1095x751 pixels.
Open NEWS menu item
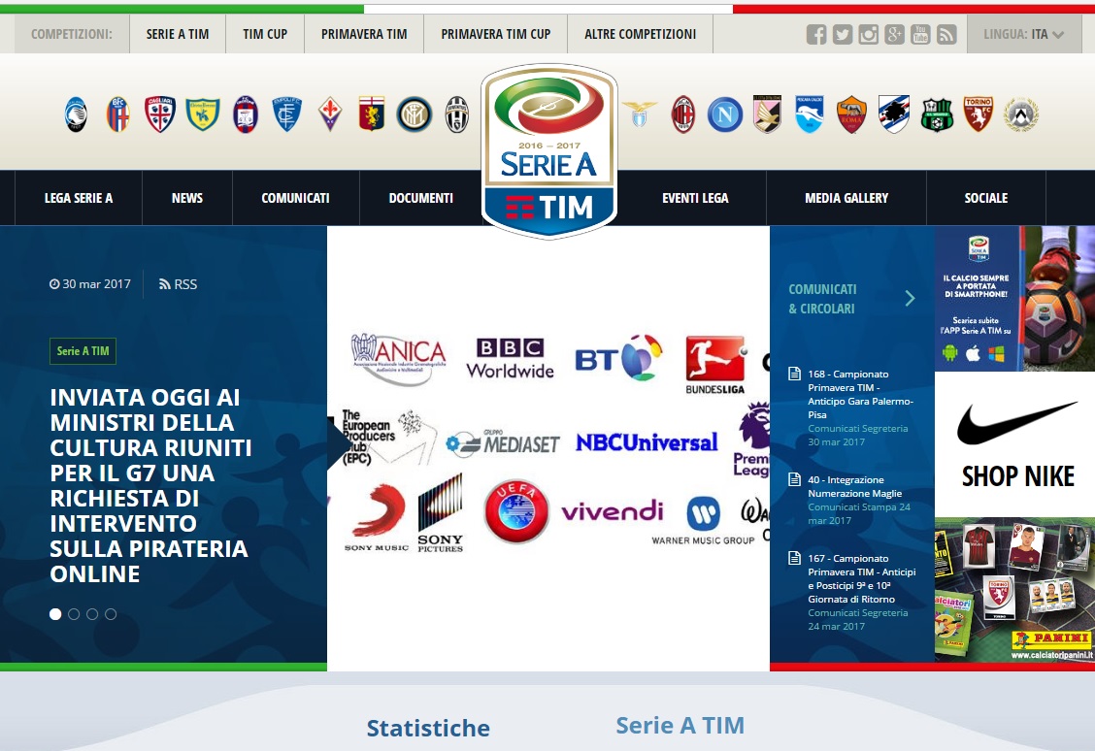(187, 198)
